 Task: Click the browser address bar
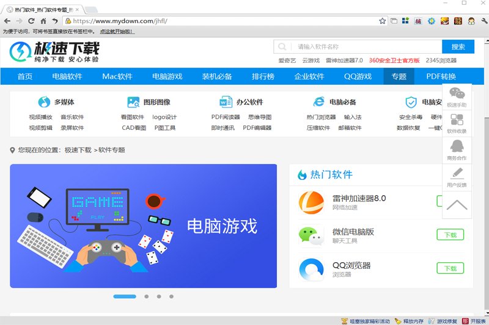pos(220,21)
